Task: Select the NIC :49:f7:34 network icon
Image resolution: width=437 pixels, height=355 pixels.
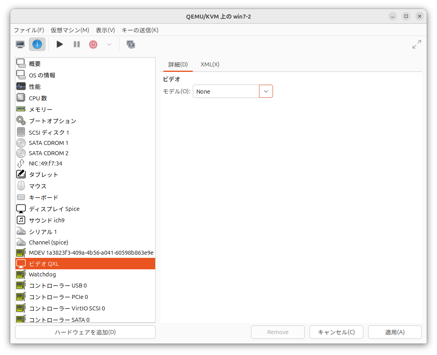Action: tap(21, 163)
